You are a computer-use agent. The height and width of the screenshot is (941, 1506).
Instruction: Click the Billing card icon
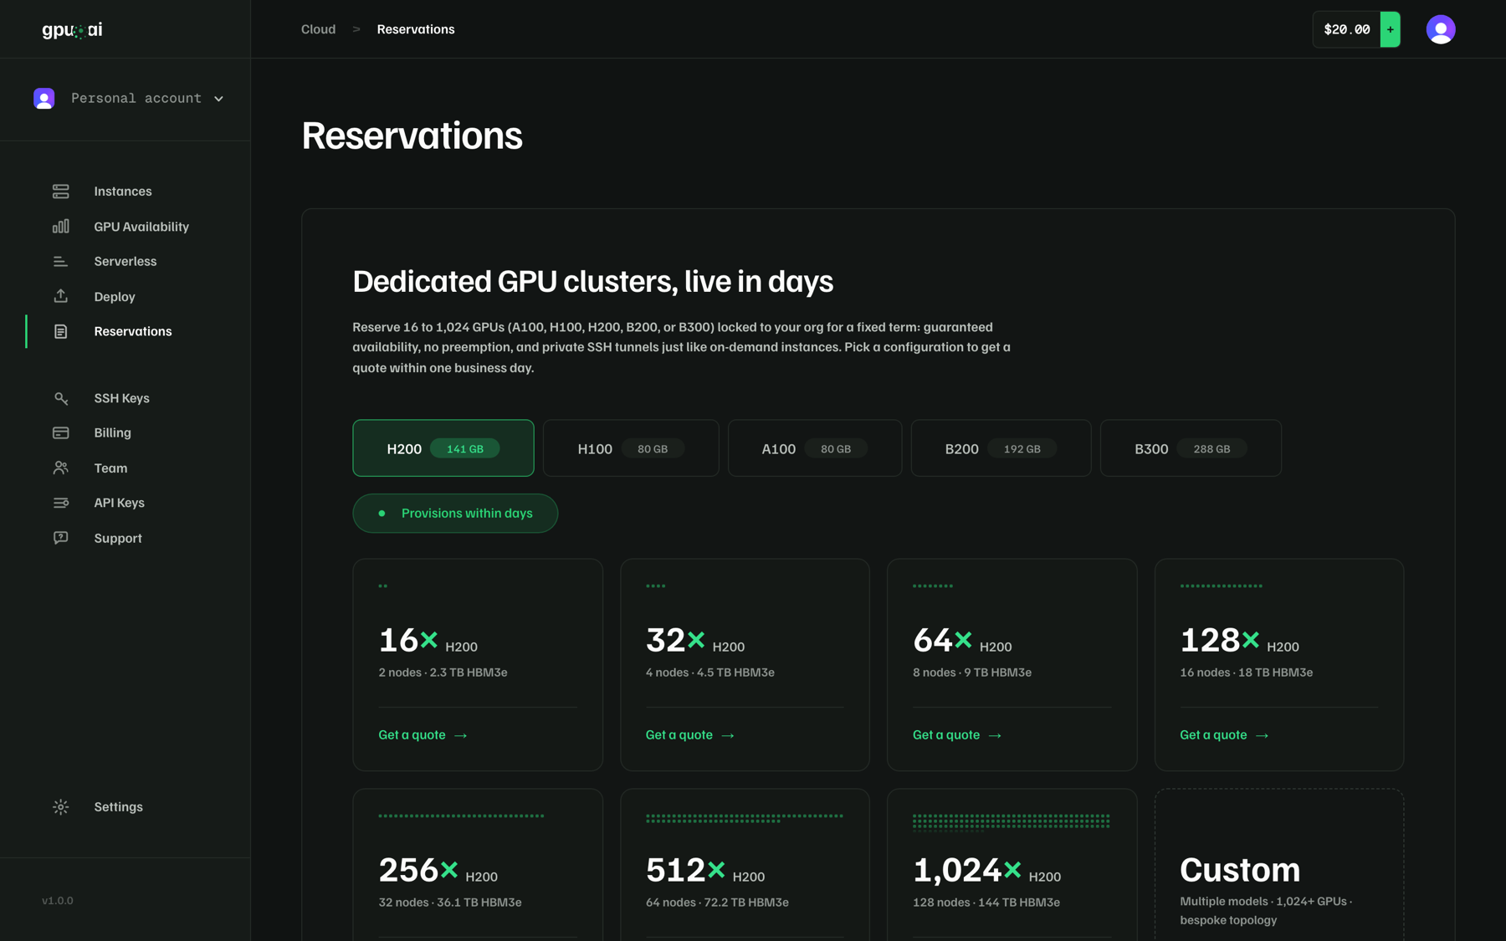tap(60, 433)
